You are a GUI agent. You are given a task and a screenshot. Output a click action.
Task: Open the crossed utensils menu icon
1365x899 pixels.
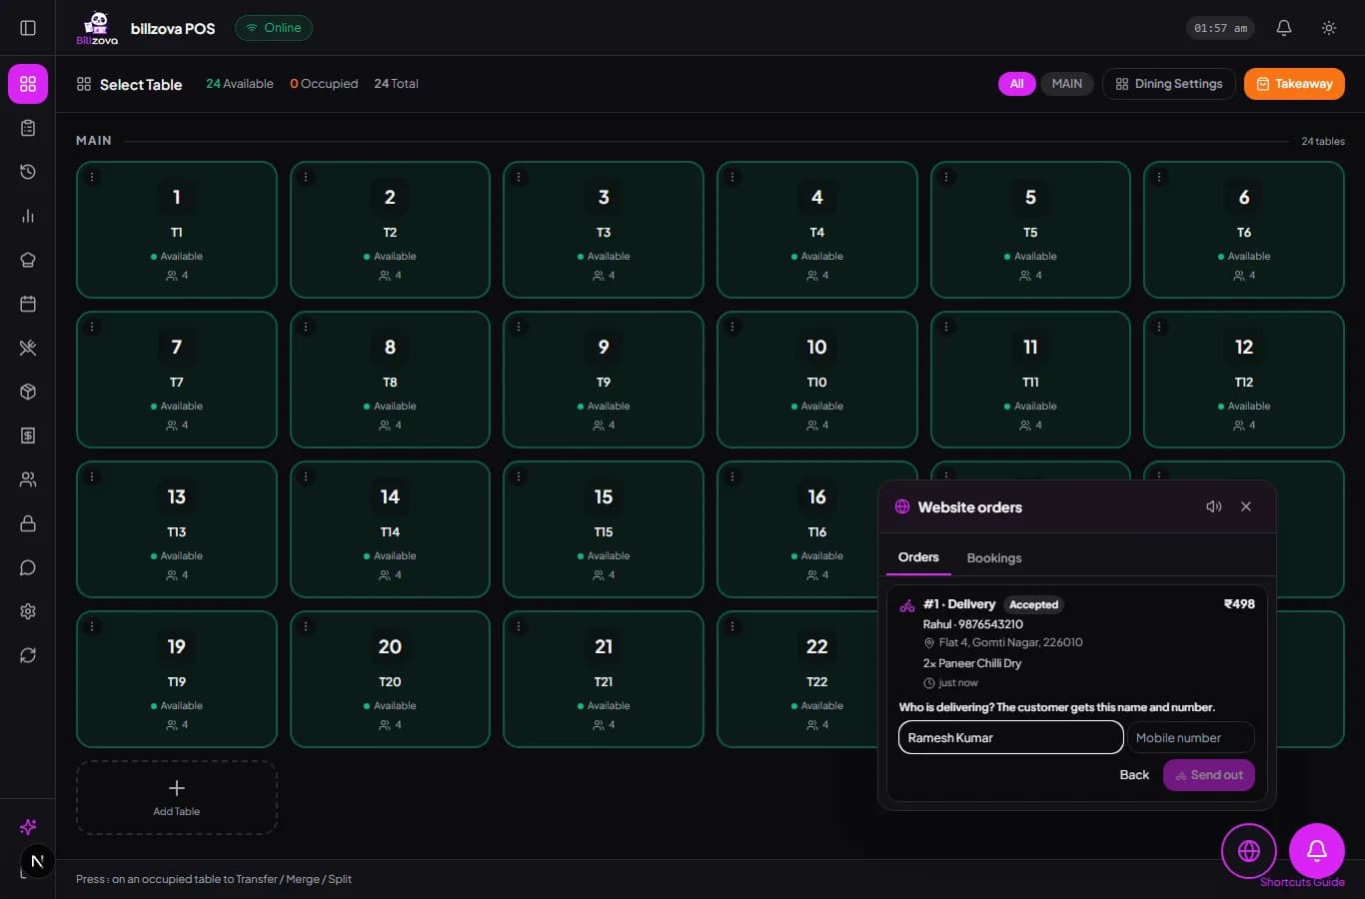pyautogui.click(x=28, y=348)
